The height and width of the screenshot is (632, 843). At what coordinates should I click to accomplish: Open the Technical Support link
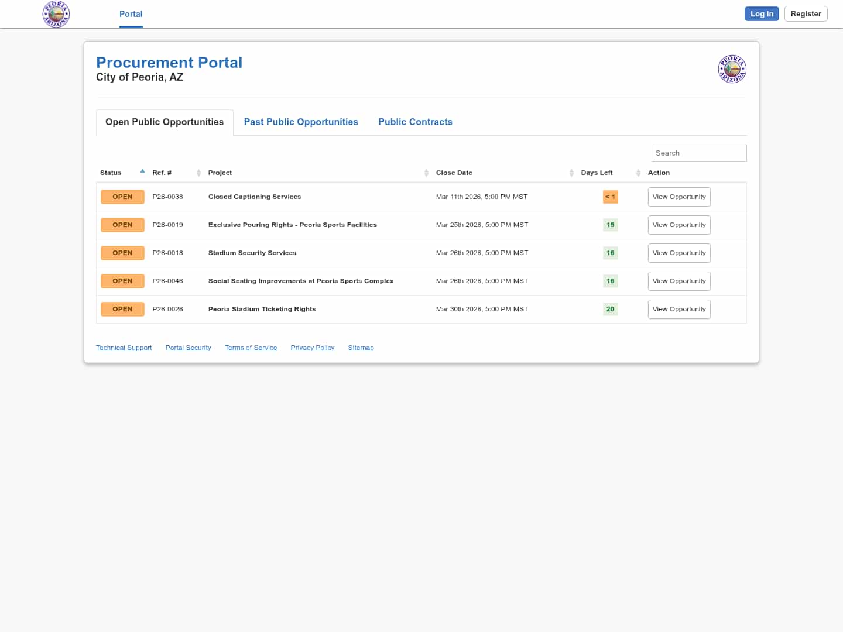[124, 348]
